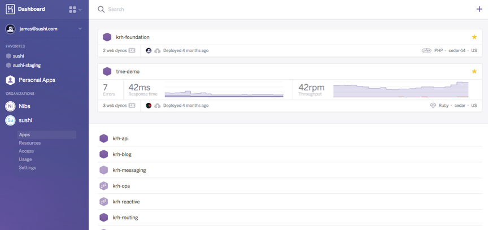Click krh-foundation deployer avatar
This screenshot has height=230, width=488.
click(x=149, y=50)
